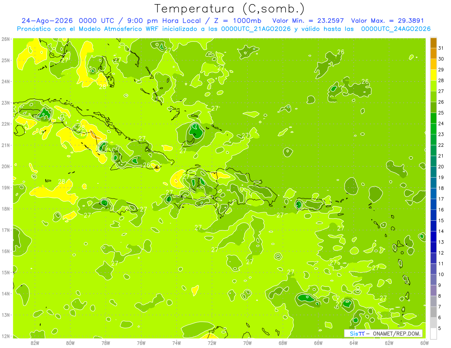
Task: Click the 21N latitude label
Action: (x=6, y=145)
